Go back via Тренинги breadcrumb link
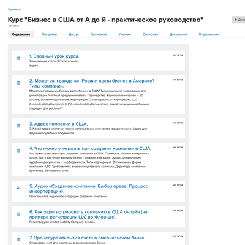The height and width of the screenshot is (245, 245). [14, 9]
